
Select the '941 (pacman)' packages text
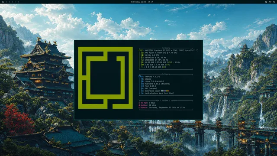tap(151, 88)
